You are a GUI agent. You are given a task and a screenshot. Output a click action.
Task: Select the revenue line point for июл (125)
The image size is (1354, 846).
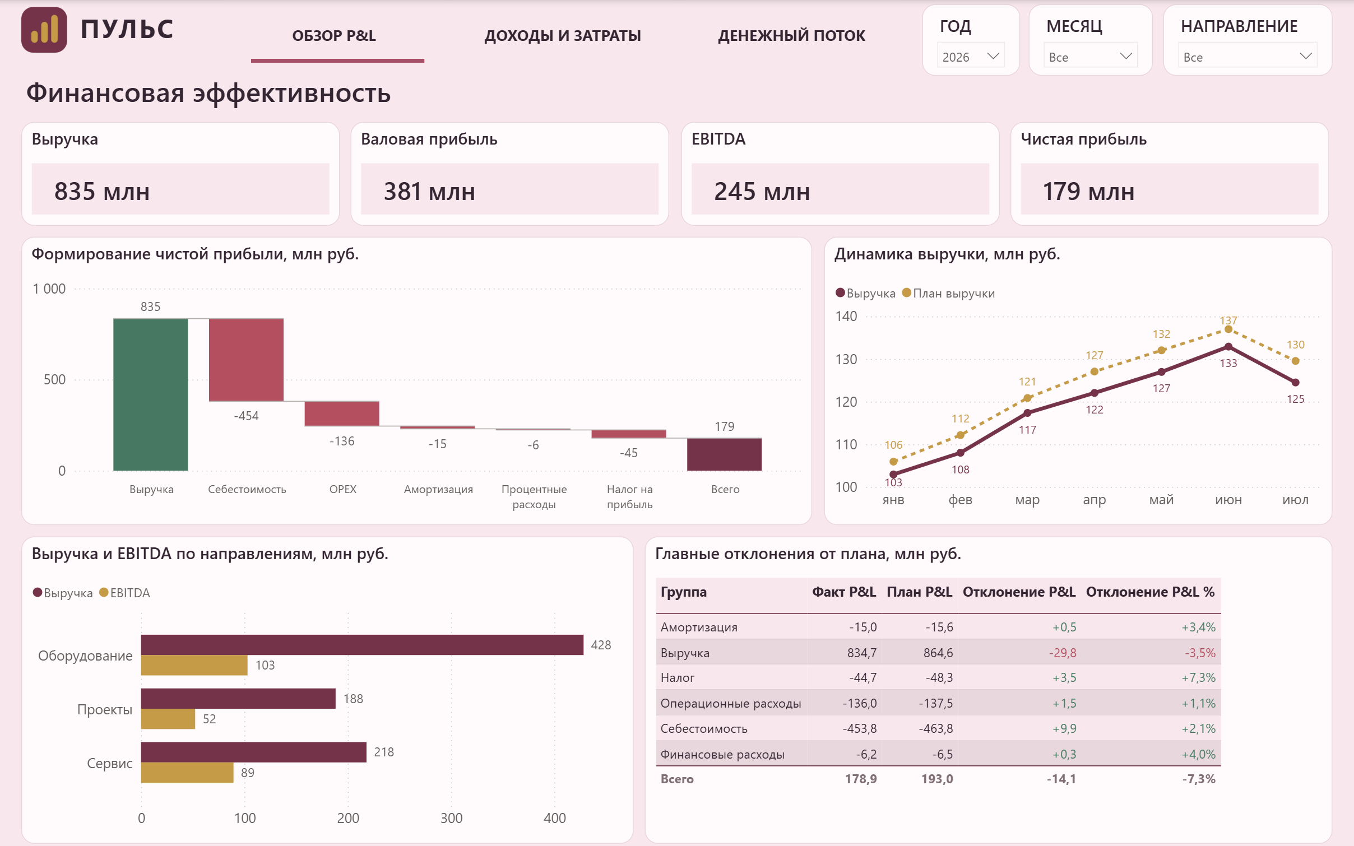tap(1296, 383)
